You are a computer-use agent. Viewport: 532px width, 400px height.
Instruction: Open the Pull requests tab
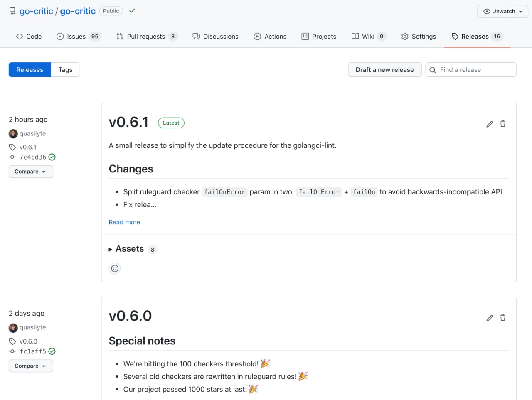tap(147, 37)
